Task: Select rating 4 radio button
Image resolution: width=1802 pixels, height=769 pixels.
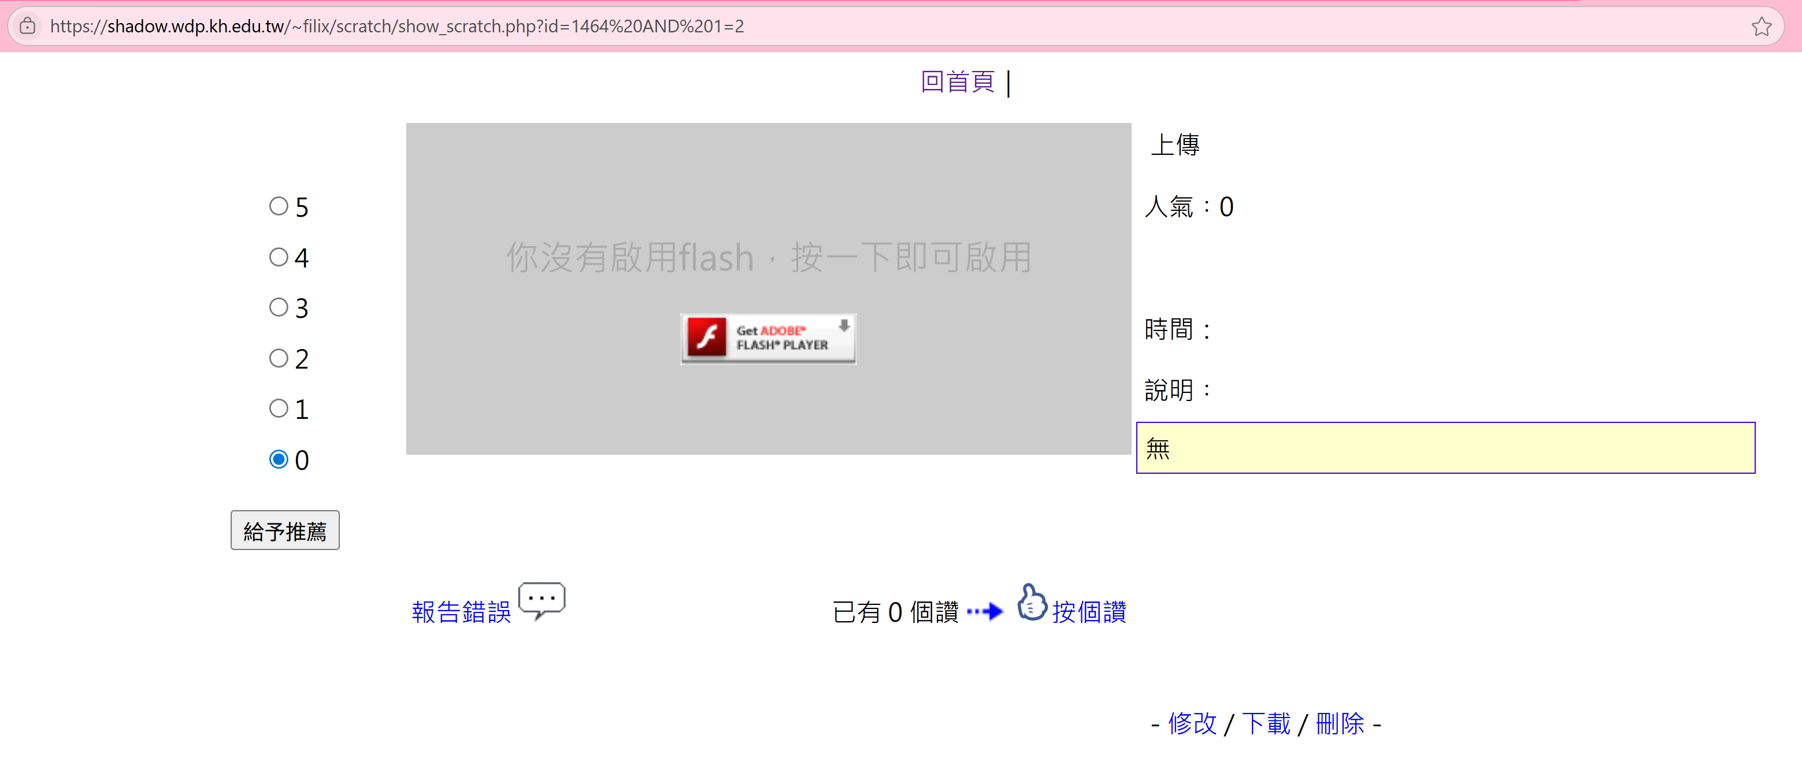Action: click(279, 257)
